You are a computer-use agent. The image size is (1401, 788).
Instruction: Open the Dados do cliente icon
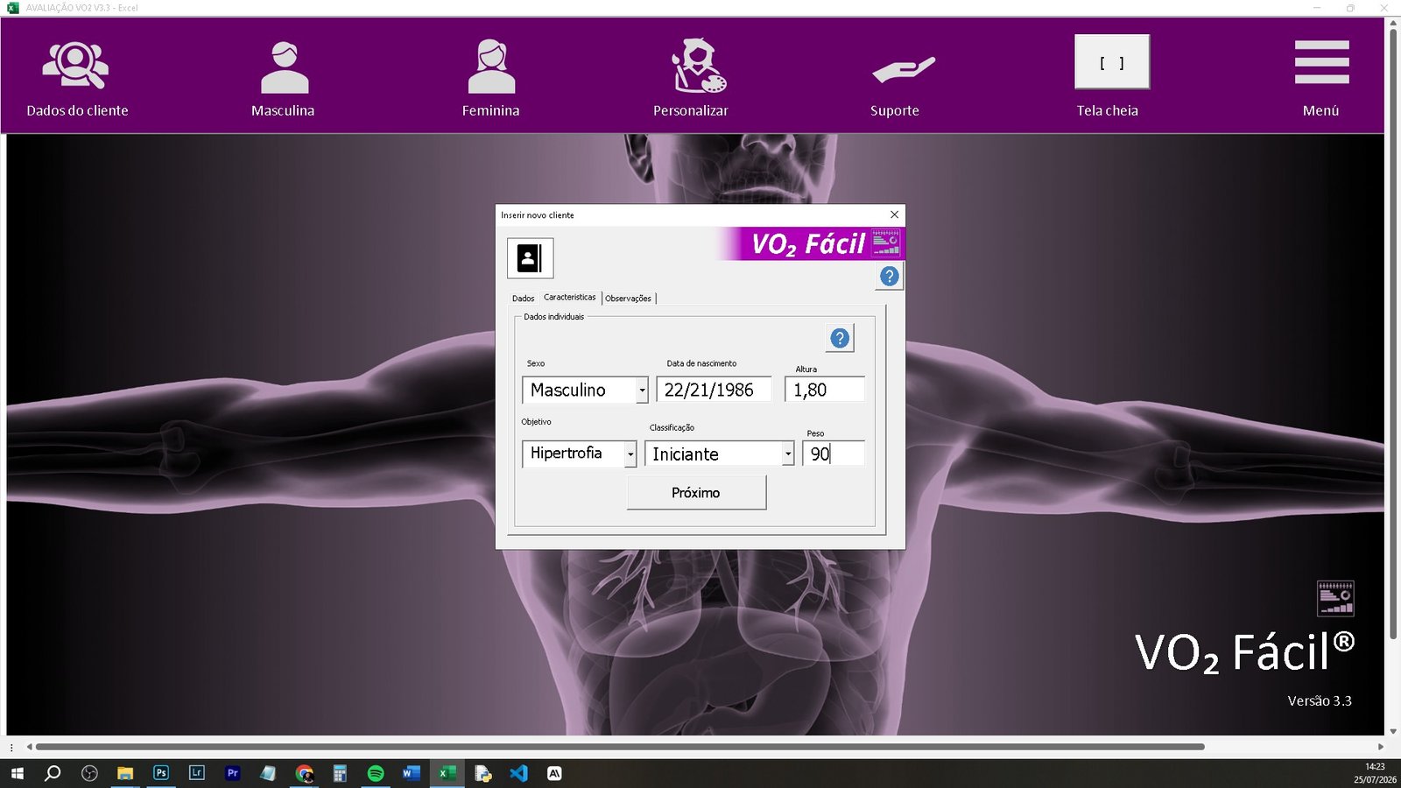76,66
